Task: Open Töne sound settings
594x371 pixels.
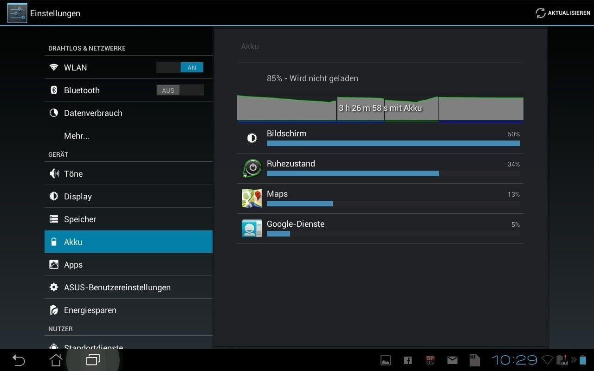Action: pyautogui.click(x=129, y=174)
